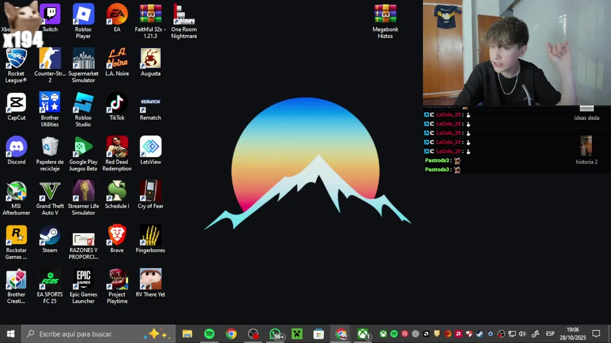Select the Counter-Strike 2 shortcut
The height and width of the screenshot is (343, 611).
[50, 66]
